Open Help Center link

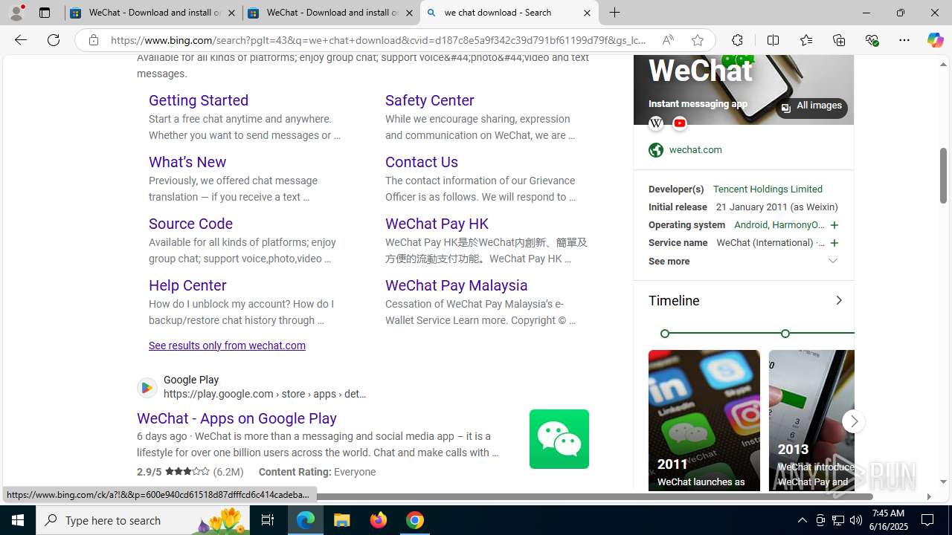tap(187, 285)
